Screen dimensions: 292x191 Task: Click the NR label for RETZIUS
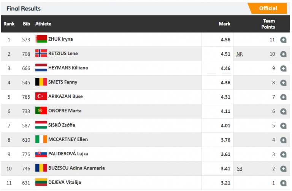(239, 54)
